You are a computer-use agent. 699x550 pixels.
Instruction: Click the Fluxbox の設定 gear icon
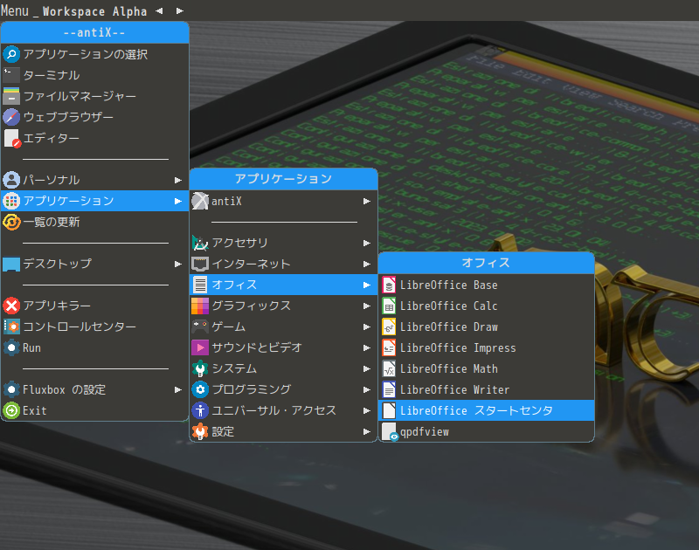point(11,389)
